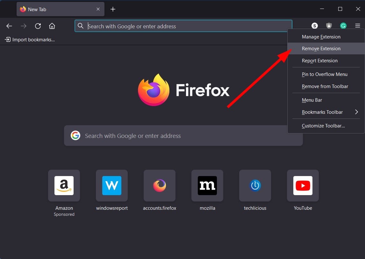The width and height of the screenshot is (365, 259).
Task: Open the shield lock extension icon
Action: pos(329,26)
